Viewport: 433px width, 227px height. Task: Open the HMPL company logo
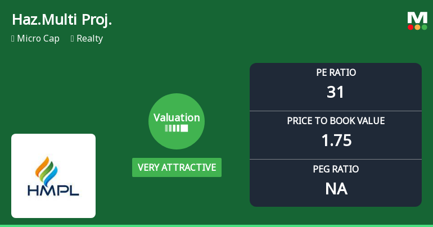[x=53, y=176]
